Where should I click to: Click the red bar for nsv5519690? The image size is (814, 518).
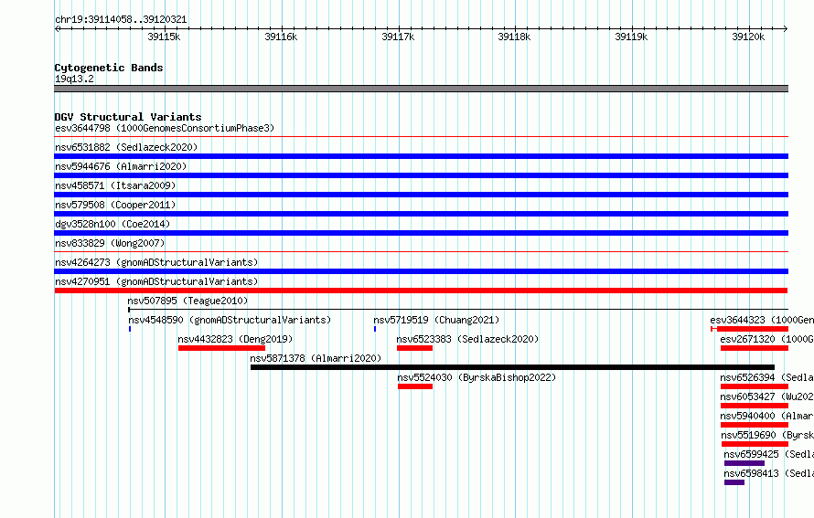(755, 444)
